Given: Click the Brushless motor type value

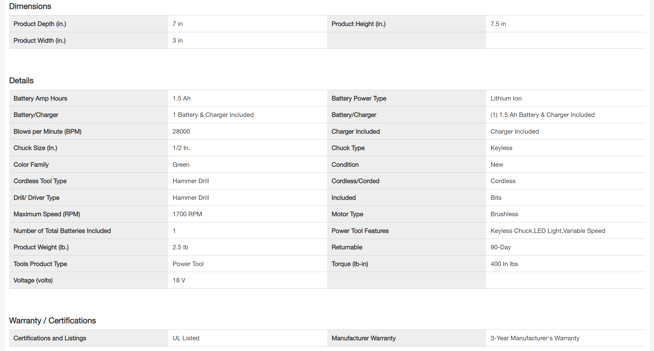Looking at the screenshot, I should tap(504, 214).
